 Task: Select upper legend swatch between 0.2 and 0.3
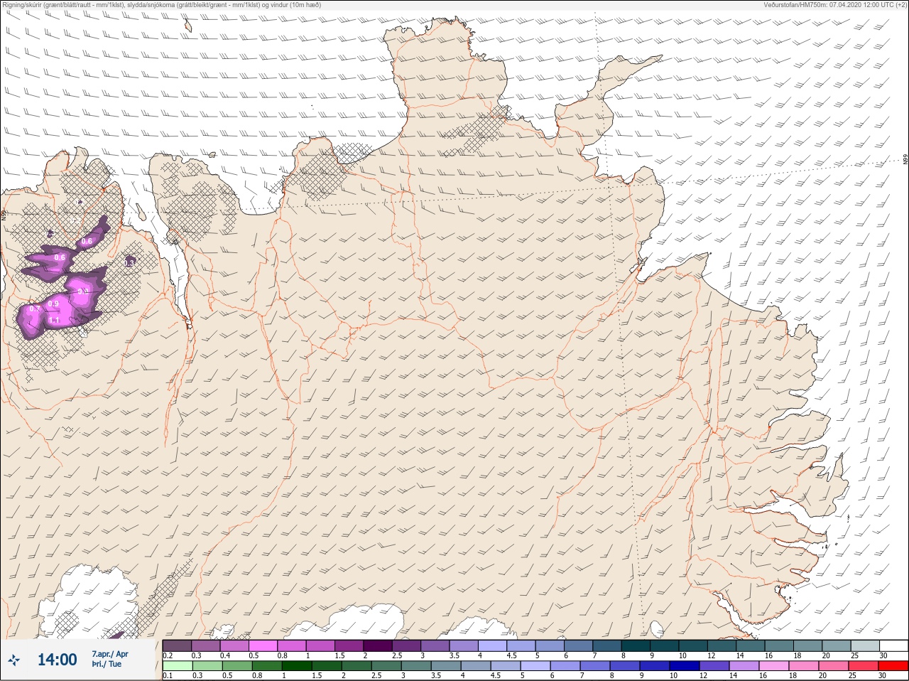pyautogui.click(x=177, y=645)
